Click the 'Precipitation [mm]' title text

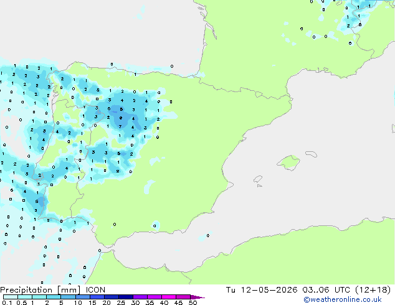(x=40, y=290)
